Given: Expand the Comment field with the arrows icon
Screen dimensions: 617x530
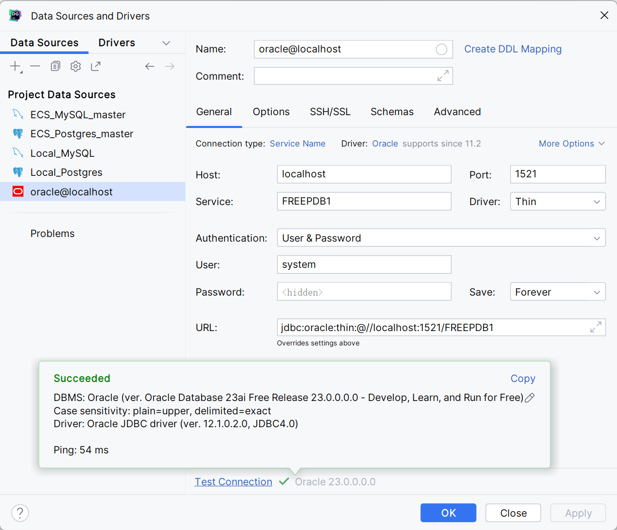Looking at the screenshot, I should point(443,76).
